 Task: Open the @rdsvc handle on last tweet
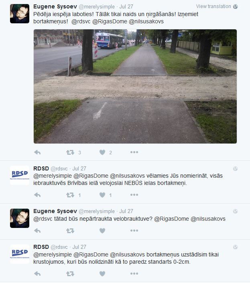(x=59, y=247)
